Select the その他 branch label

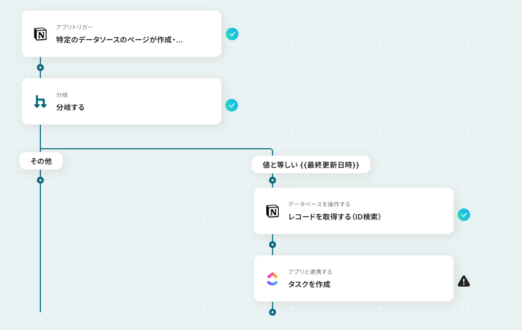pos(41,161)
